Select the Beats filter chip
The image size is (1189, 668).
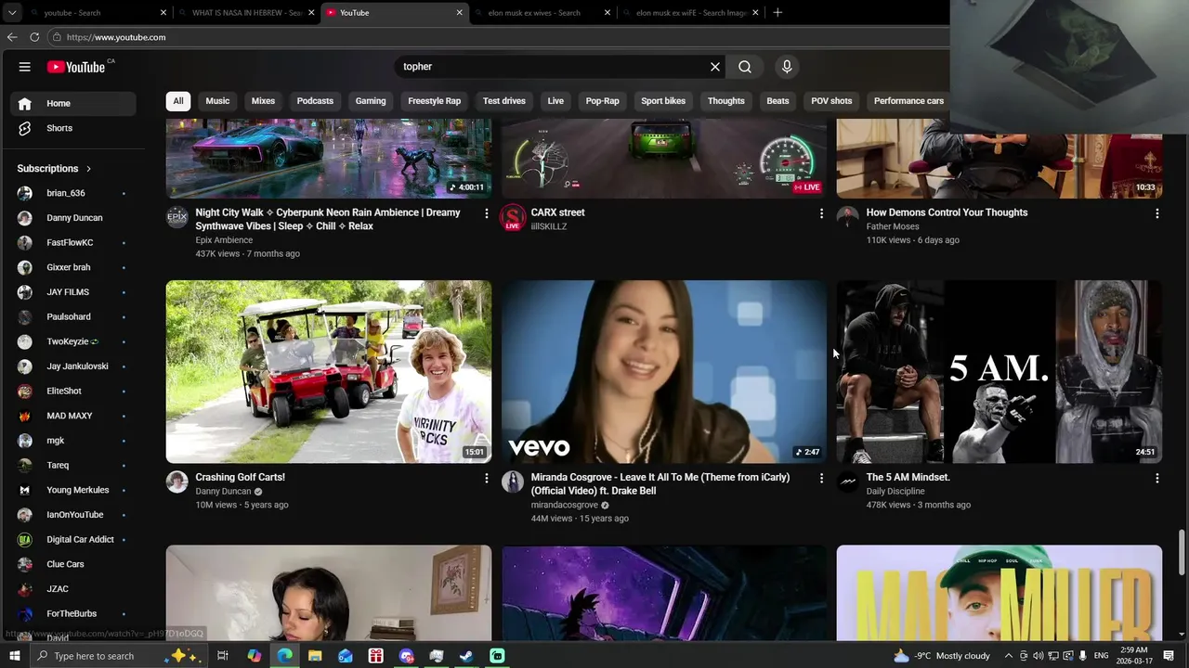778,101
